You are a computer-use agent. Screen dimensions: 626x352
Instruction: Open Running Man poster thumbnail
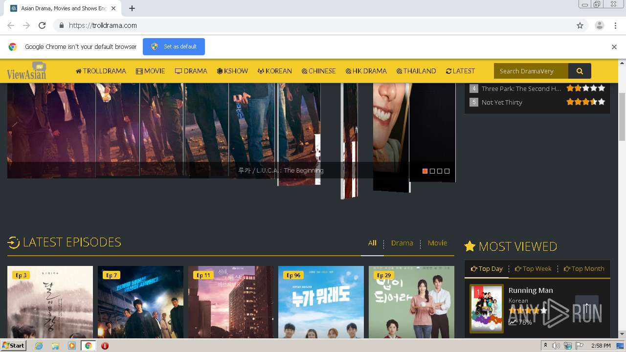click(487, 308)
